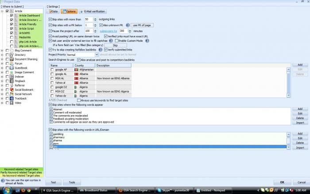
Task: Click the Pingback category icon
Action: (x=12, y=81)
